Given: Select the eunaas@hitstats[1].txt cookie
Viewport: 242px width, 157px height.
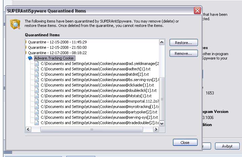Looking at the screenshot, I should click(96, 96).
